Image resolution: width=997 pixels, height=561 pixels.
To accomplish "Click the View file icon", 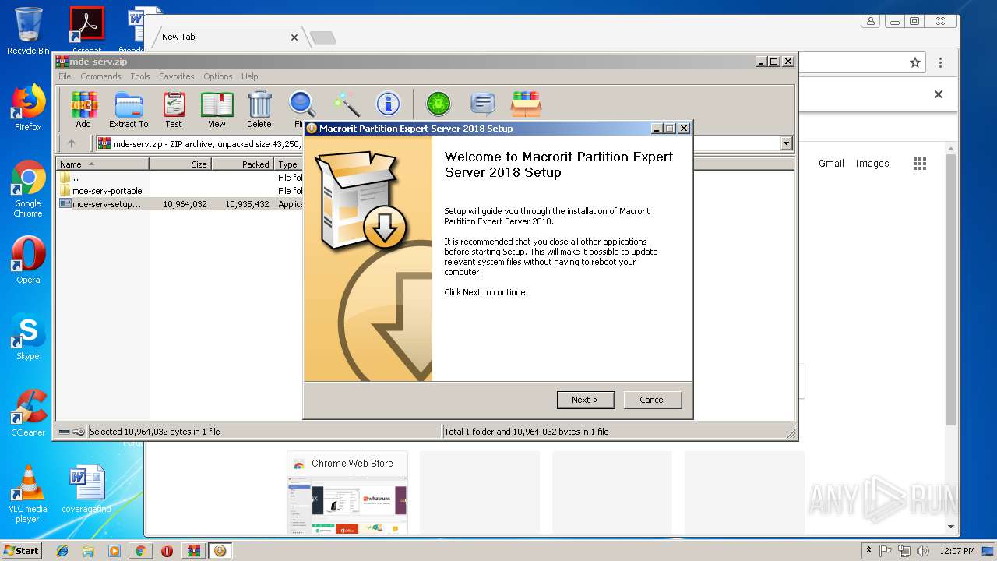I will click(217, 109).
